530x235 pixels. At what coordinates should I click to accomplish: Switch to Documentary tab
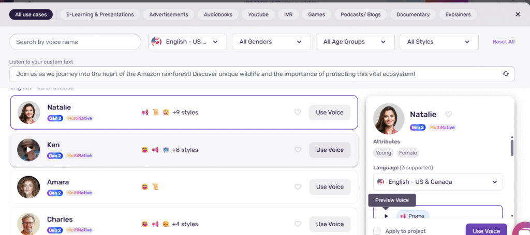coord(413,14)
